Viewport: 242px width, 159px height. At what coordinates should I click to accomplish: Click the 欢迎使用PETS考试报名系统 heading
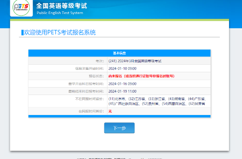59,32
